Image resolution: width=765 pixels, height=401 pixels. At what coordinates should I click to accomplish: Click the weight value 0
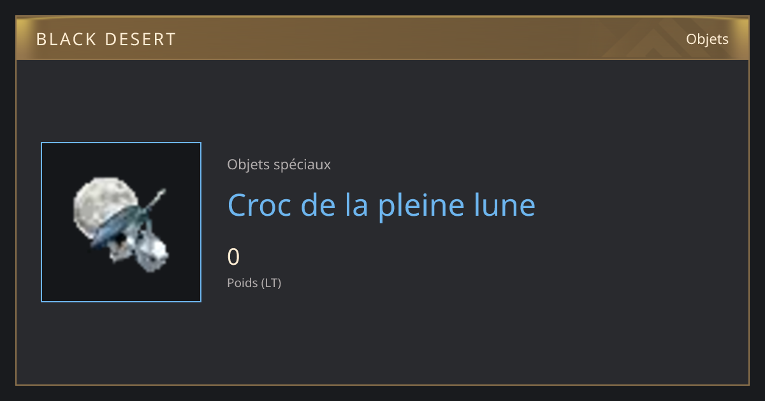pos(233,257)
